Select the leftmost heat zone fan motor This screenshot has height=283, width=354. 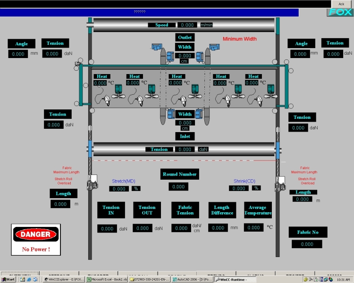(118, 88)
